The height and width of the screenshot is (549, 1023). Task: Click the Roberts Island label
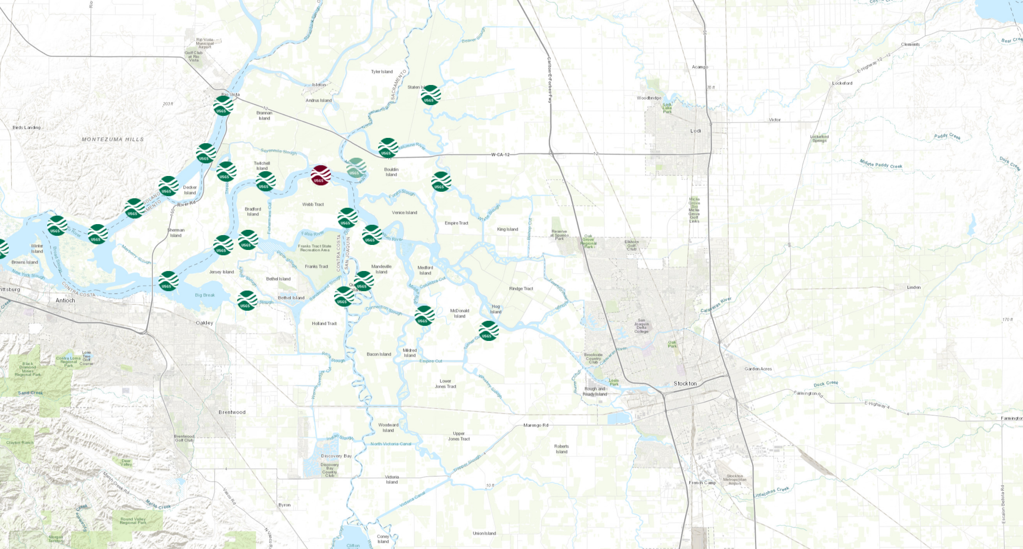pos(562,449)
